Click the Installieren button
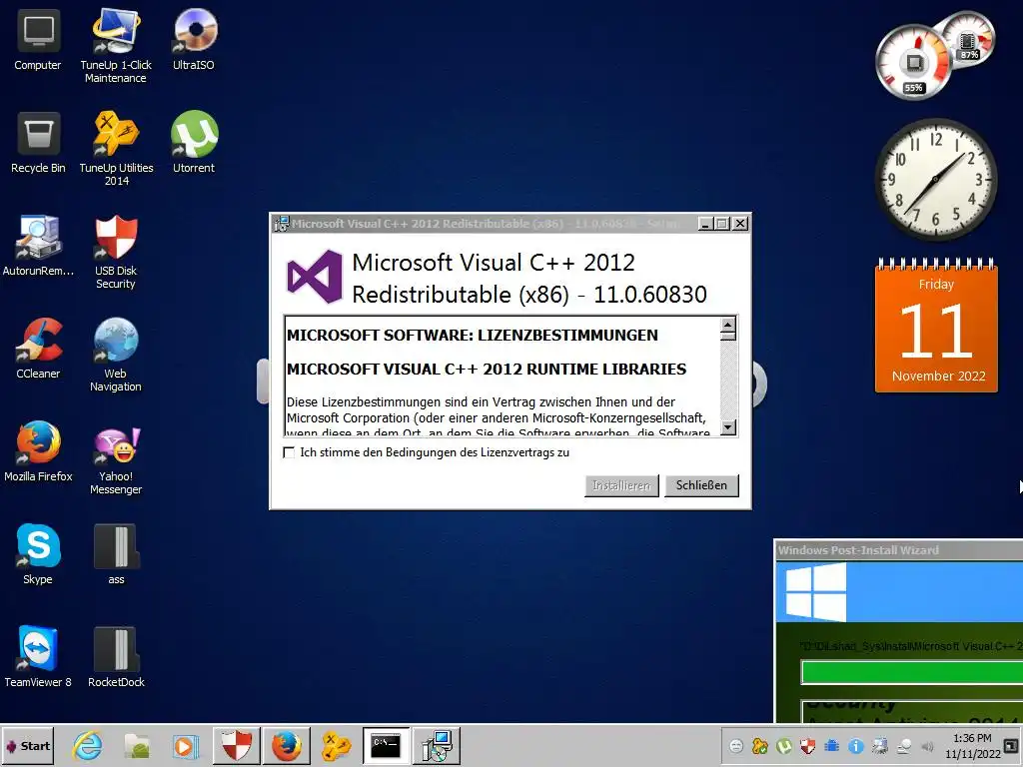Viewport: 1023px width, 767px height. (x=621, y=485)
